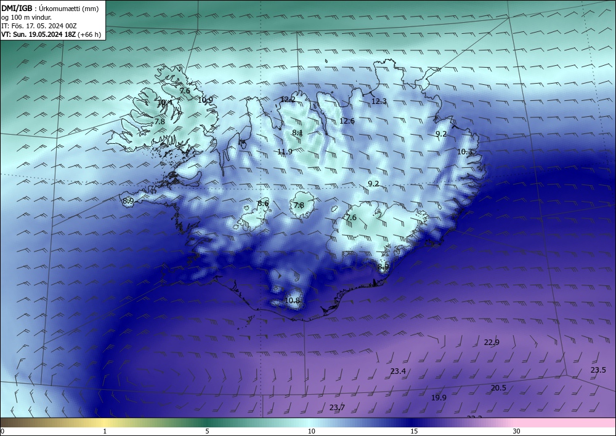The width and height of the screenshot is (616, 436).
Task: Click the colour scale tick label 5
Action: tap(207, 431)
